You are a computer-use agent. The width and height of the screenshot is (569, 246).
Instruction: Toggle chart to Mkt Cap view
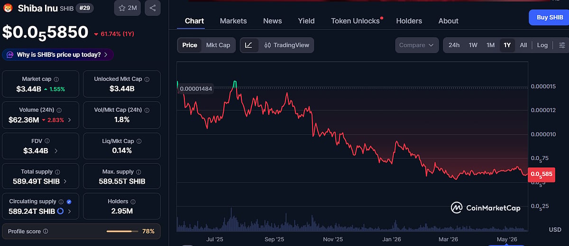(218, 45)
